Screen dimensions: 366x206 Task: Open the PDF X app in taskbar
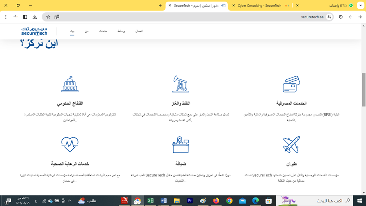tap(125, 201)
